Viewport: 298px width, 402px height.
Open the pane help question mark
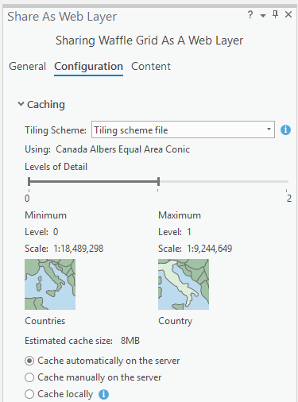(x=250, y=15)
